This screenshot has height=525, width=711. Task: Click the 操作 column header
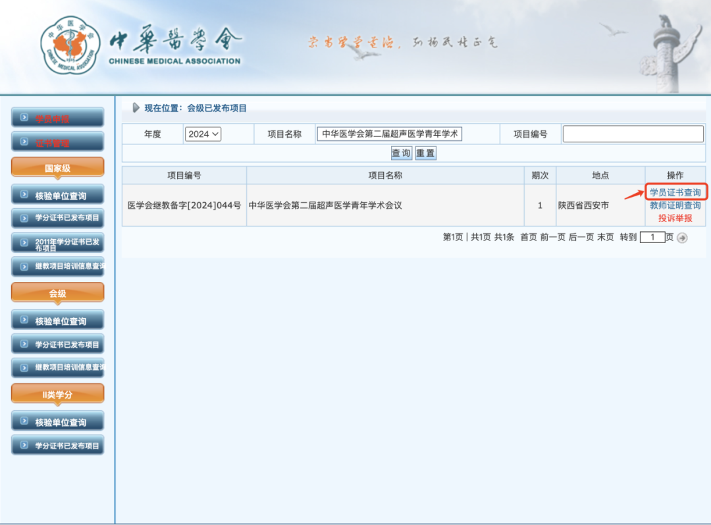point(675,175)
